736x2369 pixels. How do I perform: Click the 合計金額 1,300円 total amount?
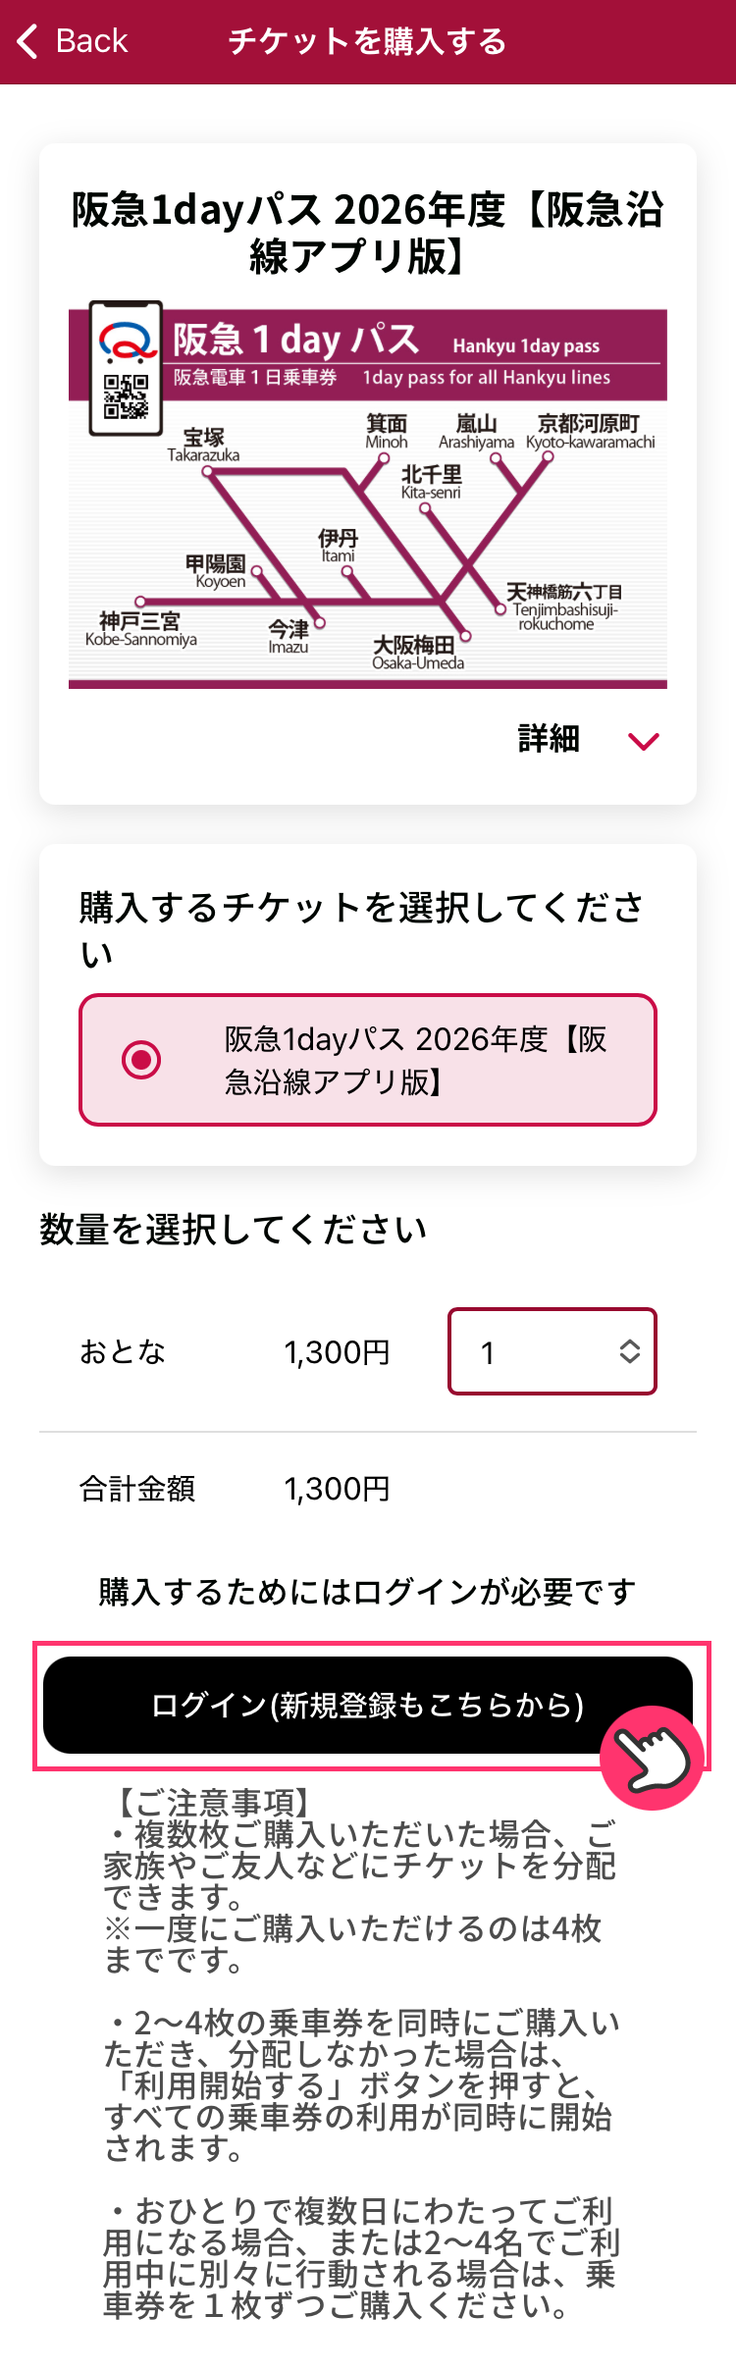(337, 1489)
